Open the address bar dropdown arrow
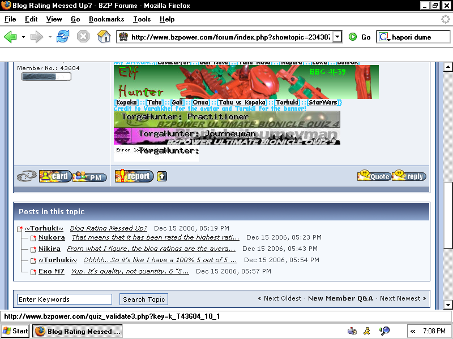 (336, 36)
